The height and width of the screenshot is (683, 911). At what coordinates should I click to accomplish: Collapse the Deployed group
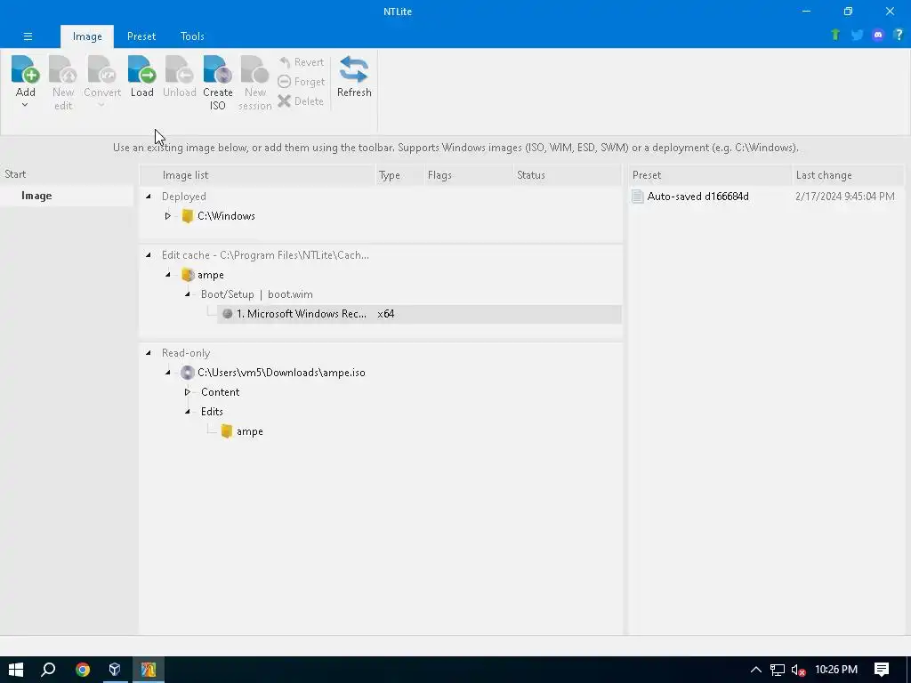pyautogui.click(x=149, y=197)
